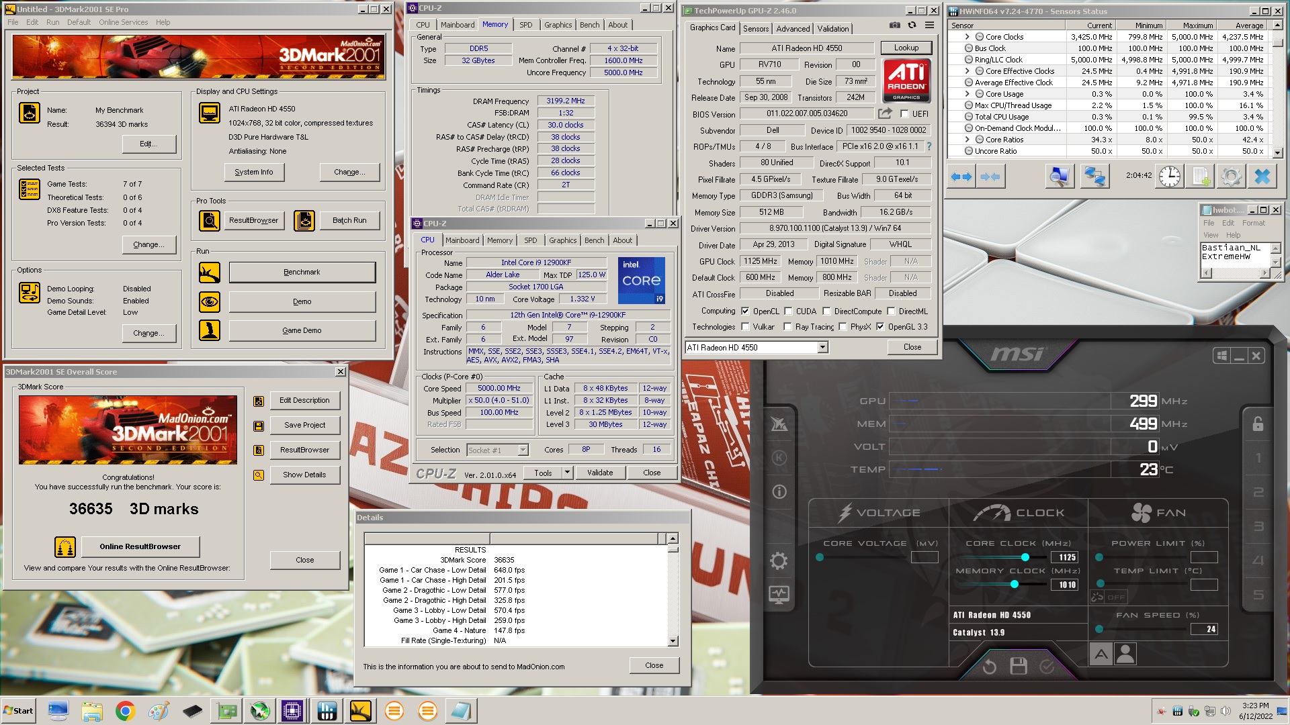Toggle the OpenCL checkbox in GPU-Z
The image size is (1290, 725).
(x=745, y=311)
